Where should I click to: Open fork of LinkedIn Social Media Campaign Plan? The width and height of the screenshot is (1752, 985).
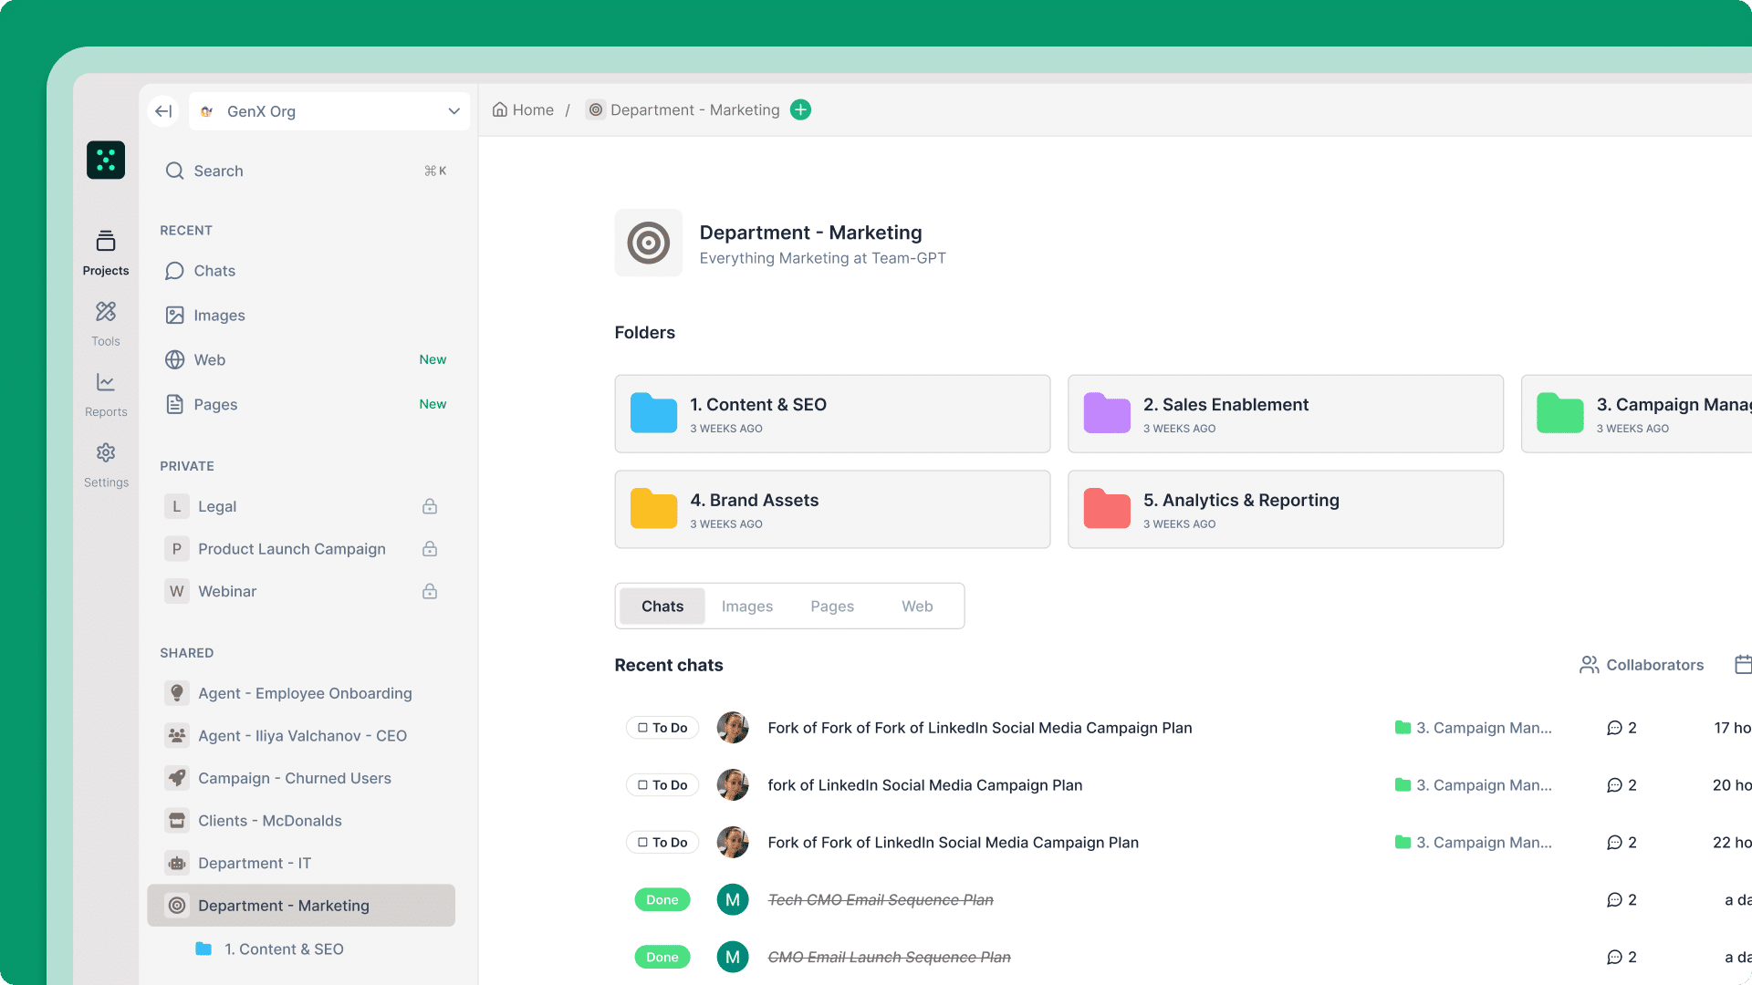(x=925, y=785)
